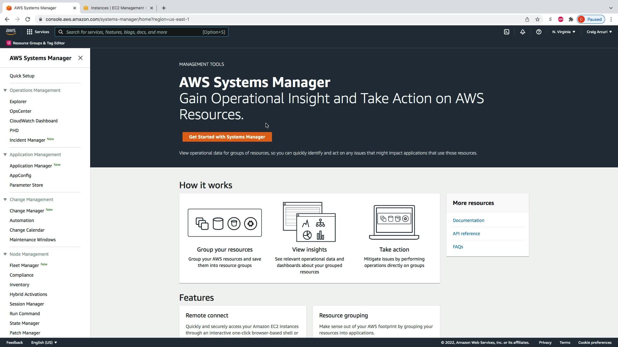
Task: Switch to the EC2 Instances browser tab
Action: tap(117, 8)
